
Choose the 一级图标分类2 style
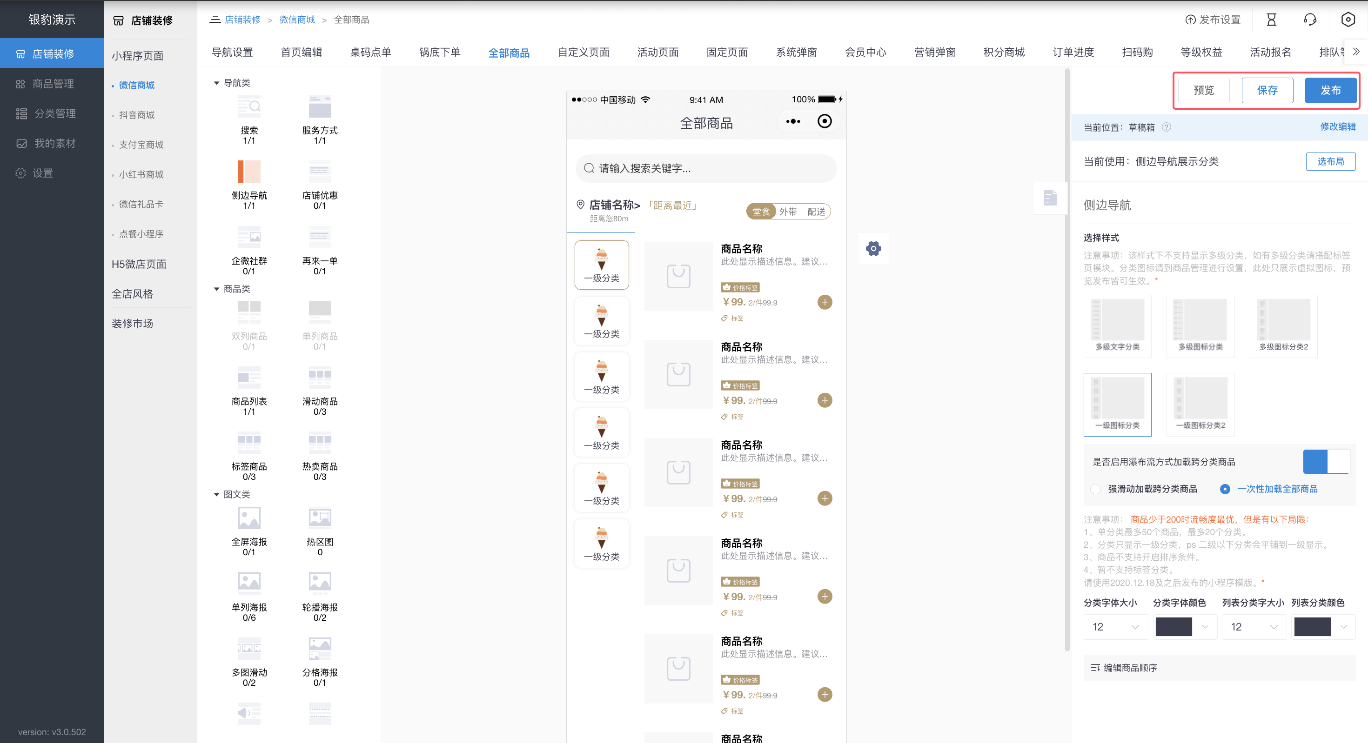[1200, 405]
